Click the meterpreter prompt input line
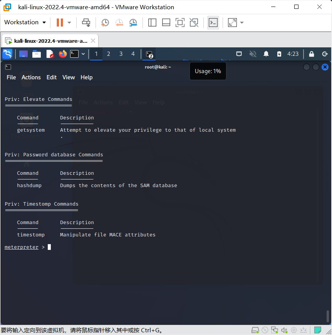The height and width of the screenshot is (335, 332). coord(28,247)
